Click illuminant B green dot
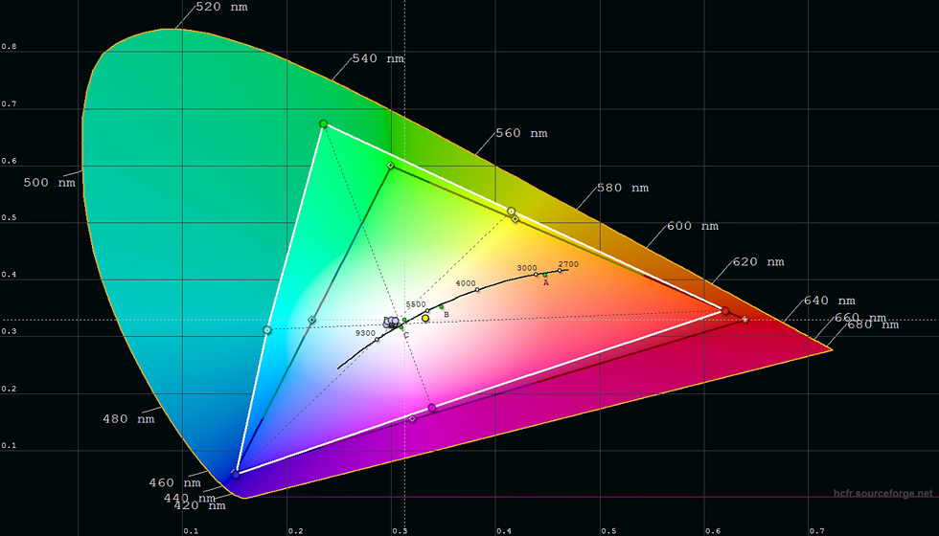939x536 pixels. (442, 307)
